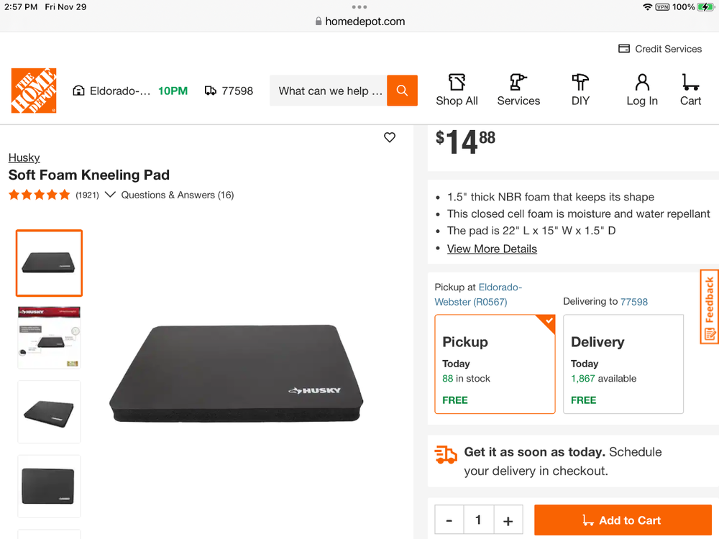Viewport: 719px width, 539px height.
Task: Open the Feedback side tab
Action: pyautogui.click(x=709, y=307)
